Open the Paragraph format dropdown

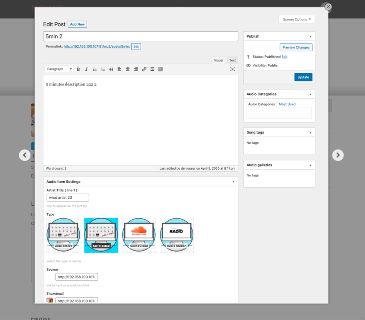[59, 69]
